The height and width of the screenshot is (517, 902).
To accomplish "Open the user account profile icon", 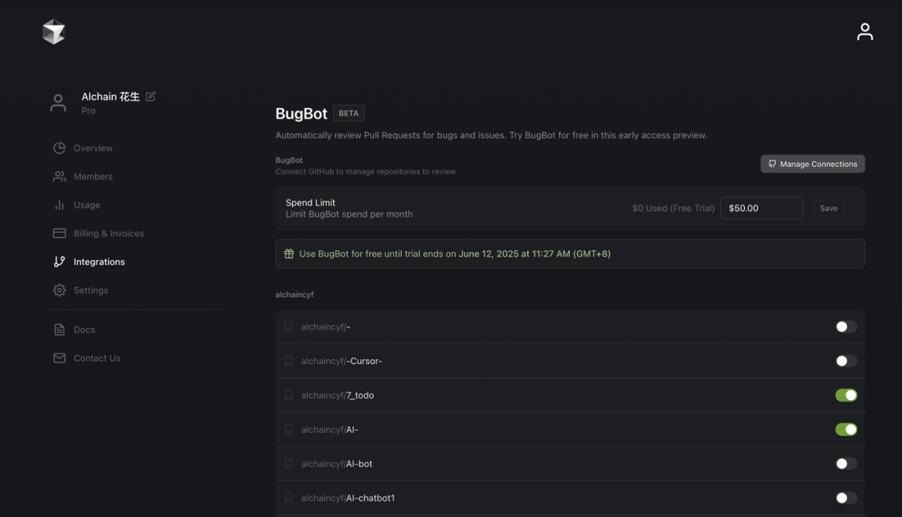I will (x=864, y=32).
